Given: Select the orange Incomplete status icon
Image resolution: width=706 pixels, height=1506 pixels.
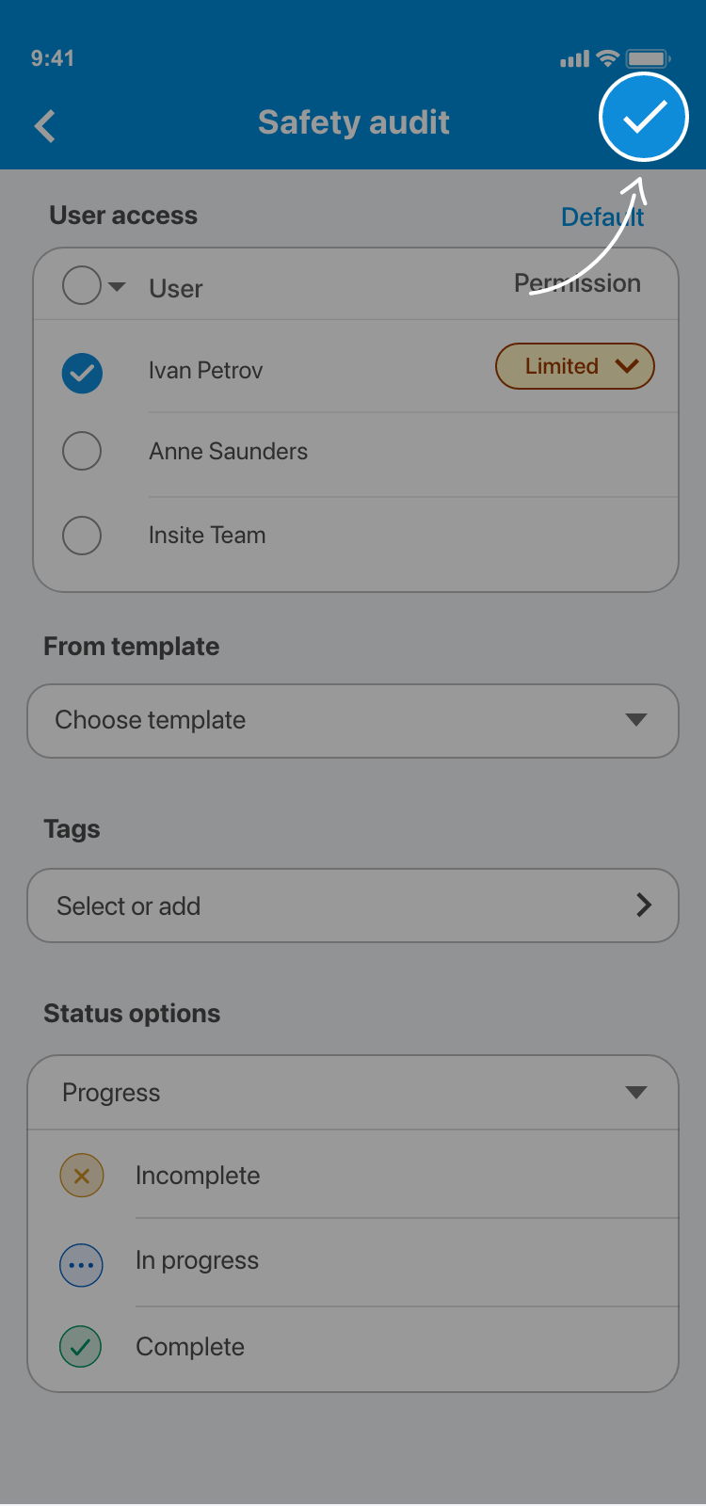Looking at the screenshot, I should pos(82,1176).
